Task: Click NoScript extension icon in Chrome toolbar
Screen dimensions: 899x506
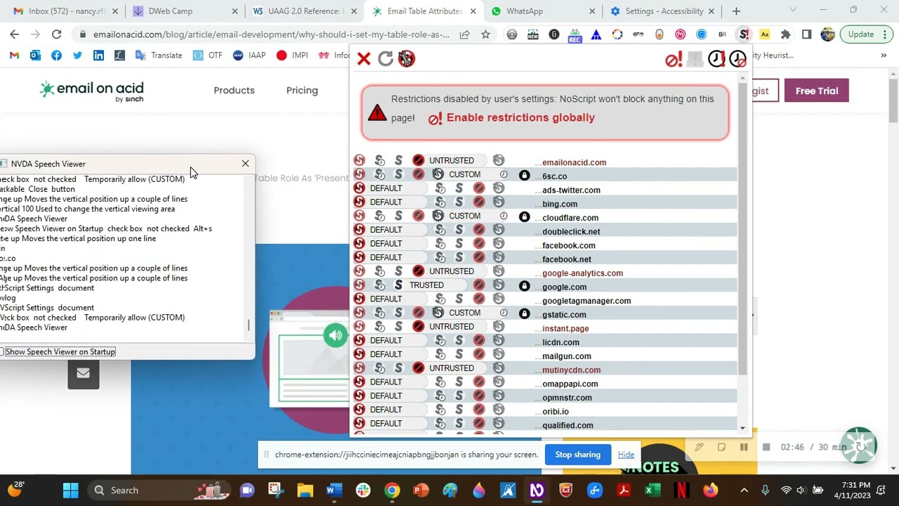Action: tap(744, 34)
